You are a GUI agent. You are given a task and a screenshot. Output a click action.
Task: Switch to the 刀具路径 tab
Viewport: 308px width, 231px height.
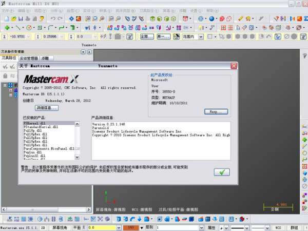coord(9,58)
